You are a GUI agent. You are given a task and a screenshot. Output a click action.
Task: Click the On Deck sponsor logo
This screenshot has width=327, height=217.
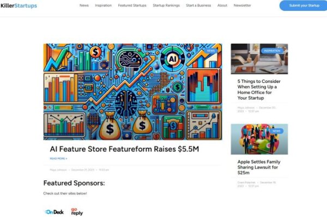[x=54, y=212]
